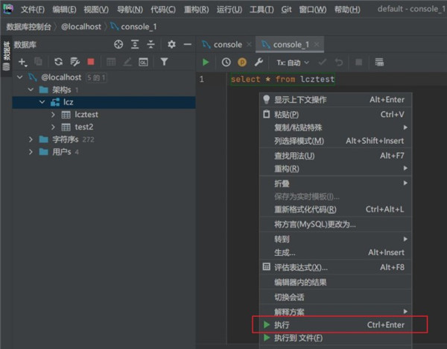
Task: Choose 显示上下文操作 in context menu
Action: (x=335, y=100)
